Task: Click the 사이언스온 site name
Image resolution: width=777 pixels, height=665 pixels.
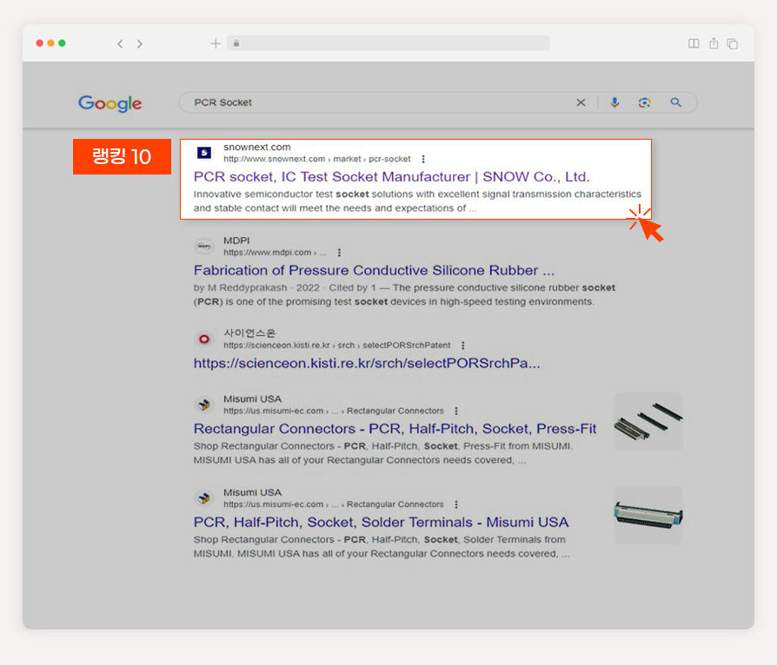Action: 249,333
